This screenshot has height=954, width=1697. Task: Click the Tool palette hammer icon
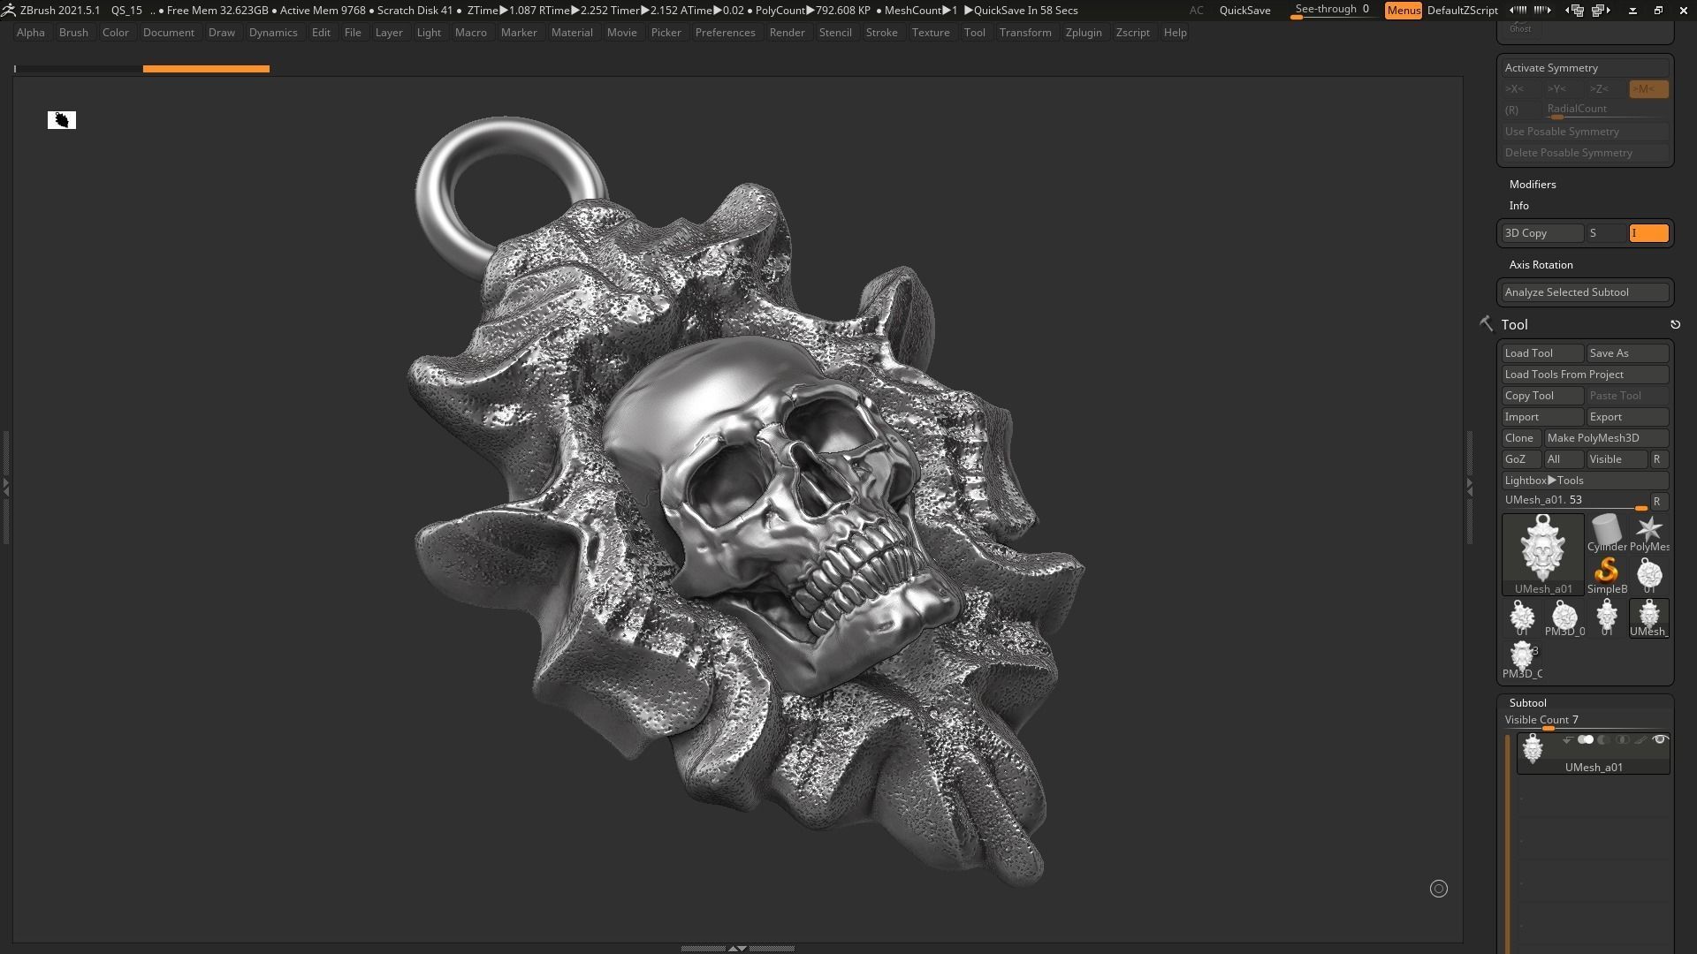click(1486, 324)
